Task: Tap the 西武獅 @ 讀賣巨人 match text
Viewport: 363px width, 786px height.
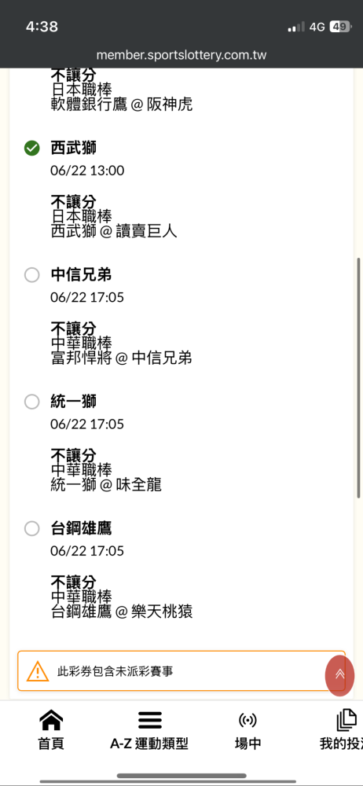Action: (x=114, y=232)
